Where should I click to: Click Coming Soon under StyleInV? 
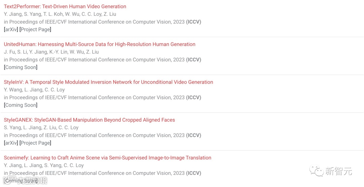(x=21, y=105)
